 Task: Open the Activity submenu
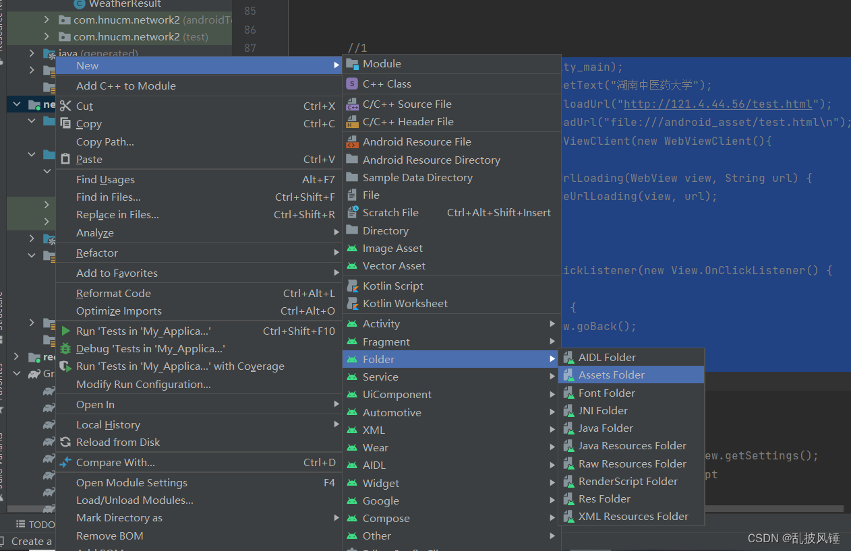[x=452, y=324]
